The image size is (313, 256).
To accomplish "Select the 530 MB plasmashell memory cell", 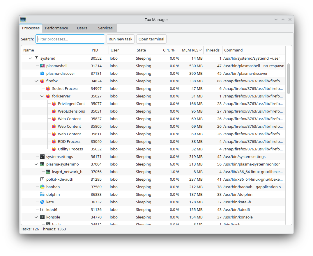I will (196, 66).
